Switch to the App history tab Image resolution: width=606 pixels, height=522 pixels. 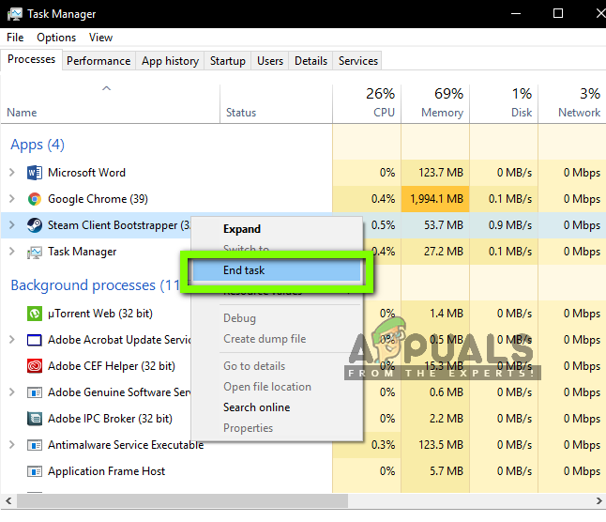[x=170, y=61]
